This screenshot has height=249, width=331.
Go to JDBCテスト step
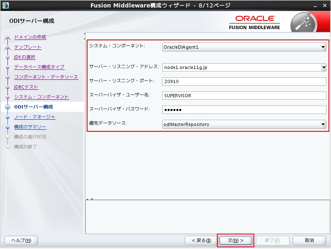[26, 87]
